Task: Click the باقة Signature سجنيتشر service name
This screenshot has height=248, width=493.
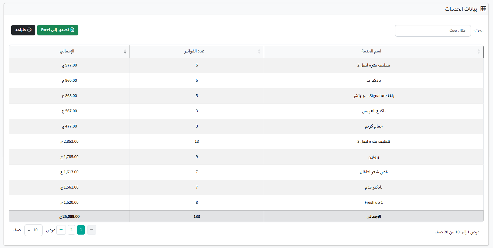Action: pos(373,96)
